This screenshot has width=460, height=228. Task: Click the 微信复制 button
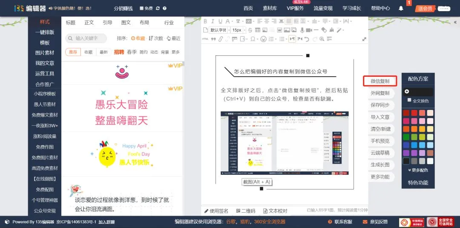coord(380,81)
